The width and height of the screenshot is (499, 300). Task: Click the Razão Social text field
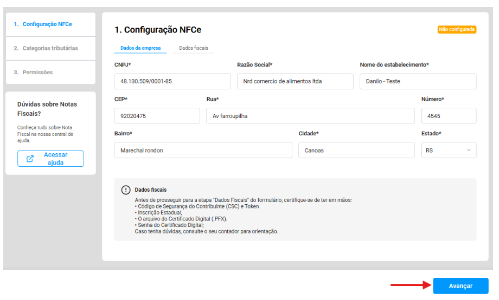click(295, 81)
